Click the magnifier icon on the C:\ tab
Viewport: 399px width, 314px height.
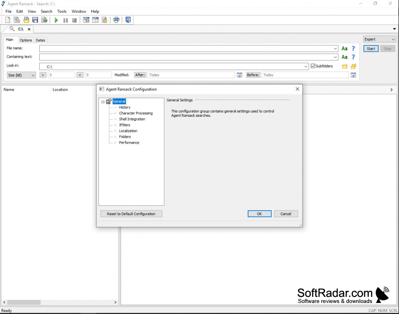click(x=12, y=29)
